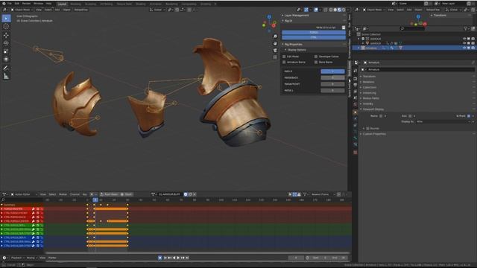Toggle the auto keying record button
477x268 pixels.
(160, 258)
